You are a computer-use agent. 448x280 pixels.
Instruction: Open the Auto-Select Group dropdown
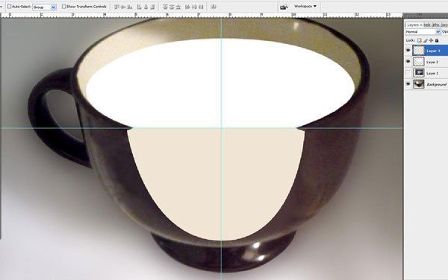44,7
